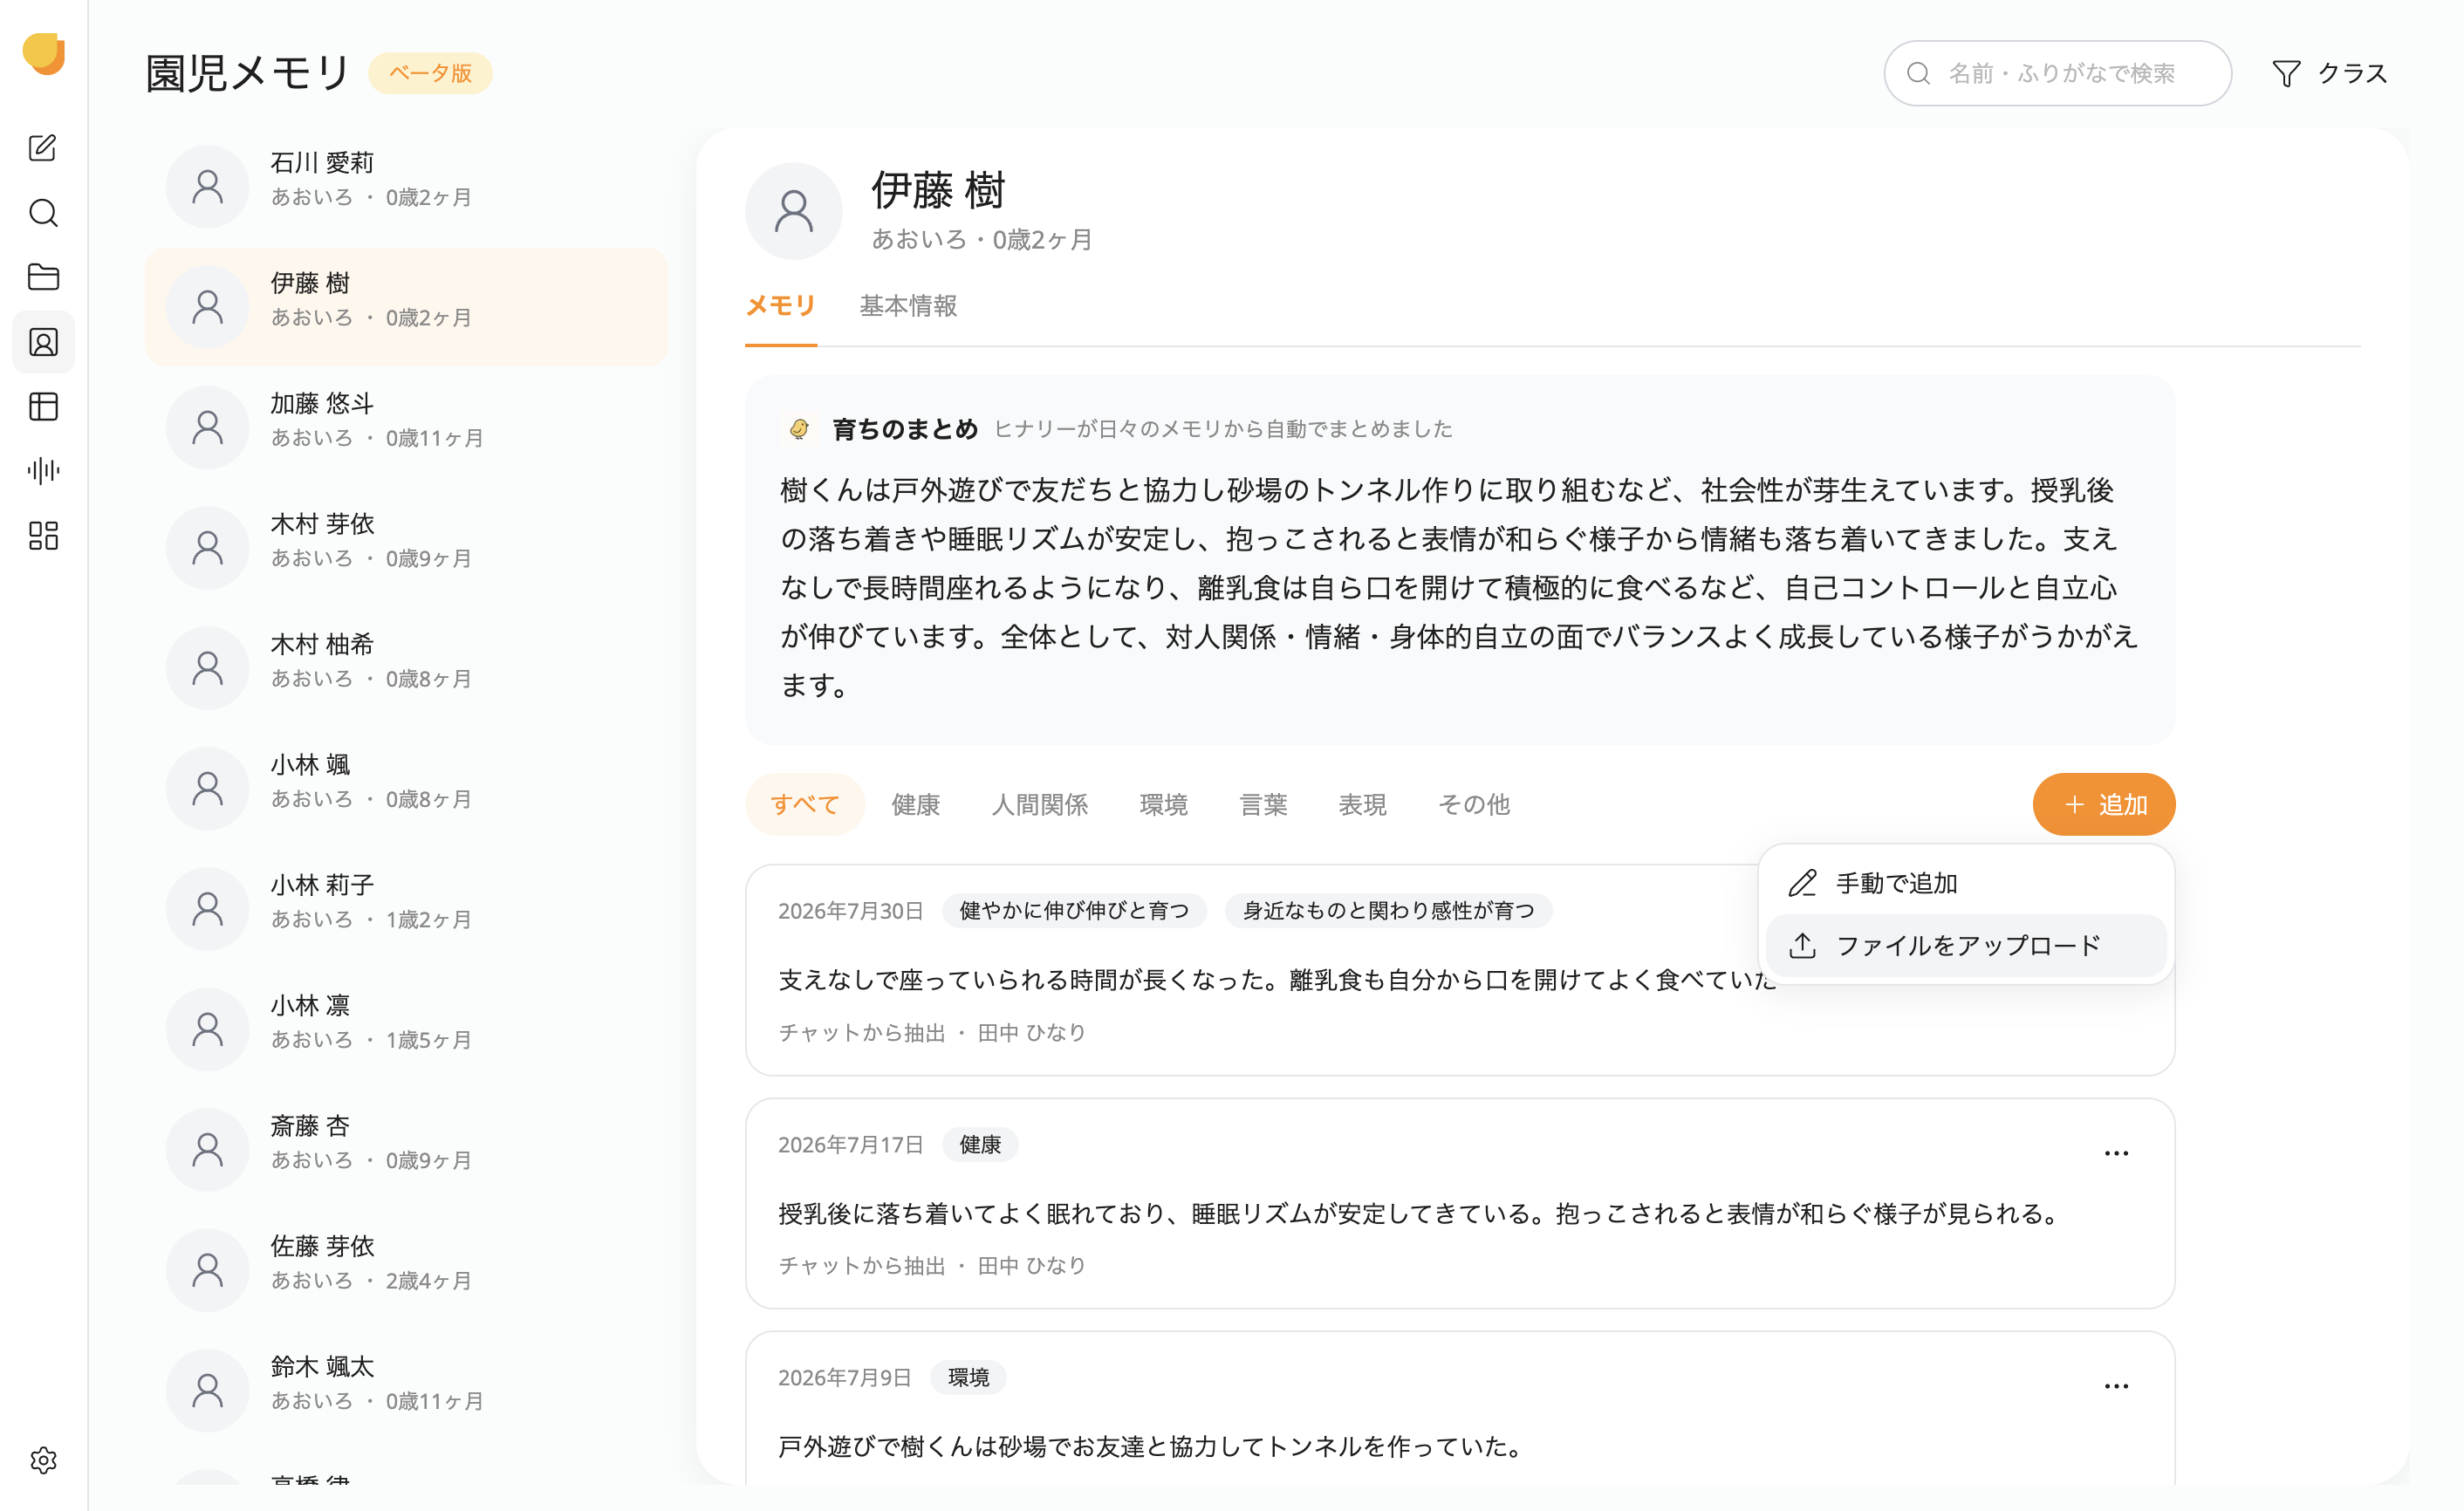Open settings gear icon

(43, 1460)
